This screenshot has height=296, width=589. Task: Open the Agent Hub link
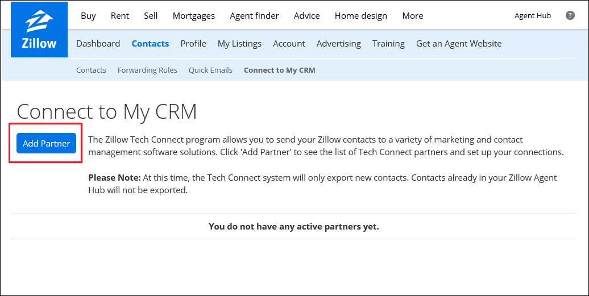[x=533, y=16]
